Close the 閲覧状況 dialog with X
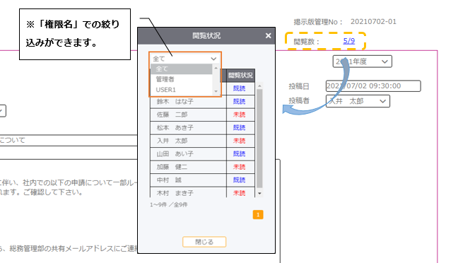Viewport: 458px width, 263px height. pyautogui.click(x=268, y=35)
